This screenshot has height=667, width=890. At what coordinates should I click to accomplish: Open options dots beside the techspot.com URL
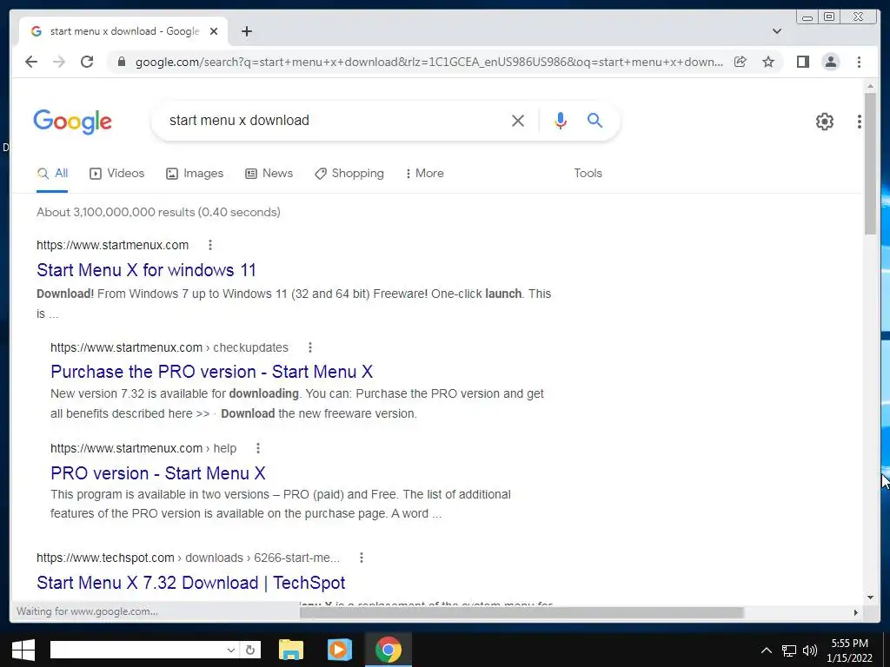click(x=361, y=558)
